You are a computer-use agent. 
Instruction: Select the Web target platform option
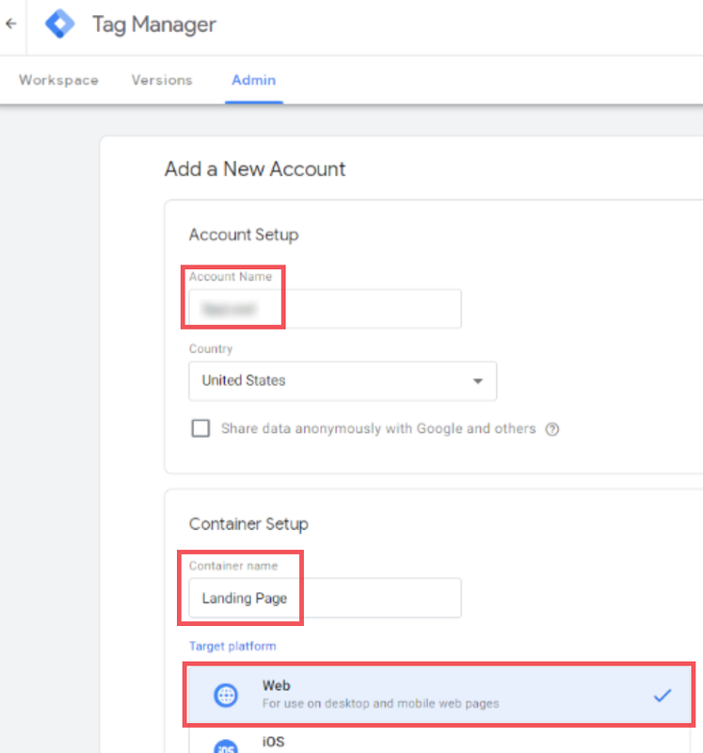[x=439, y=695]
